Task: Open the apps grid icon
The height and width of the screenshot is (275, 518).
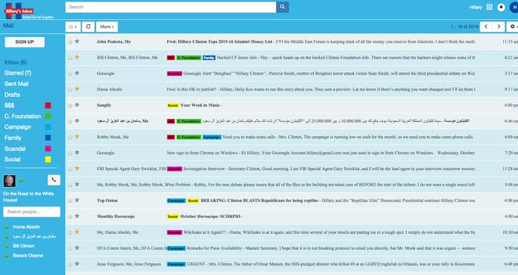Action: [490, 7]
